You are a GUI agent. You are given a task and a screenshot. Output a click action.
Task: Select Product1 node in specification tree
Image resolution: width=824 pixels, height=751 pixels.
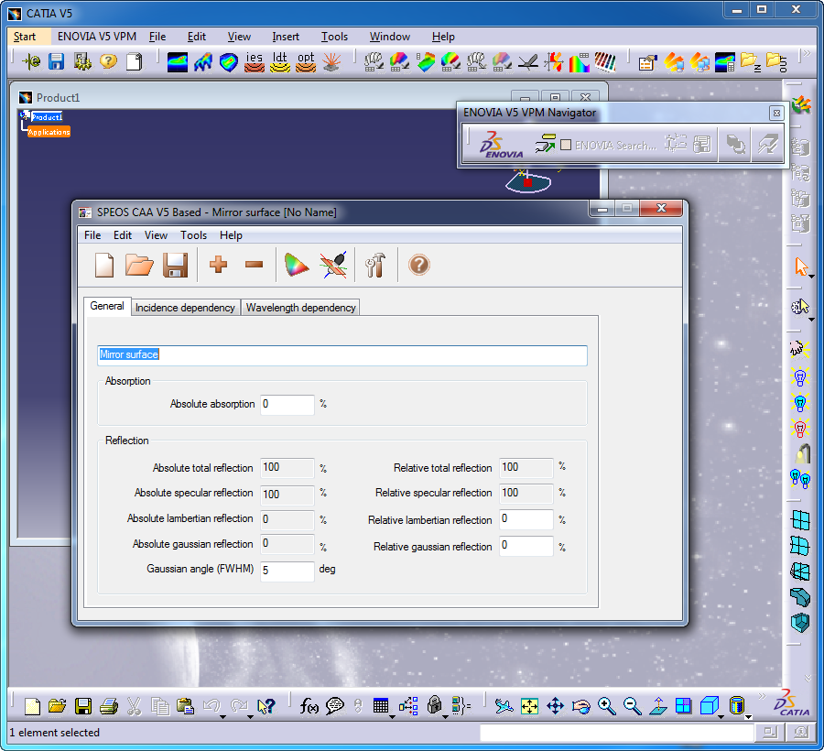click(x=47, y=116)
